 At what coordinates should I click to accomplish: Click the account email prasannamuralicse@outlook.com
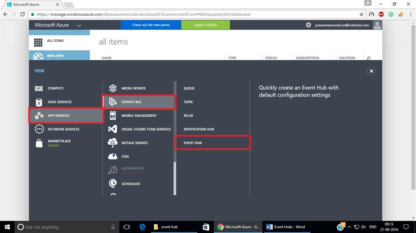coord(342,25)
